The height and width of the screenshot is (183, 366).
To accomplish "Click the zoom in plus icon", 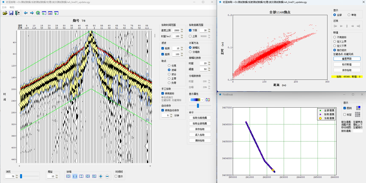I will (x=101, y=176).
